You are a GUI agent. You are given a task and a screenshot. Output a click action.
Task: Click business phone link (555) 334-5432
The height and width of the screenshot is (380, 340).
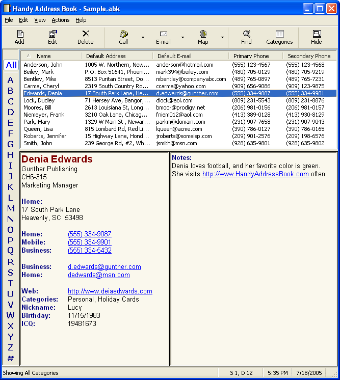coord(90,250)
